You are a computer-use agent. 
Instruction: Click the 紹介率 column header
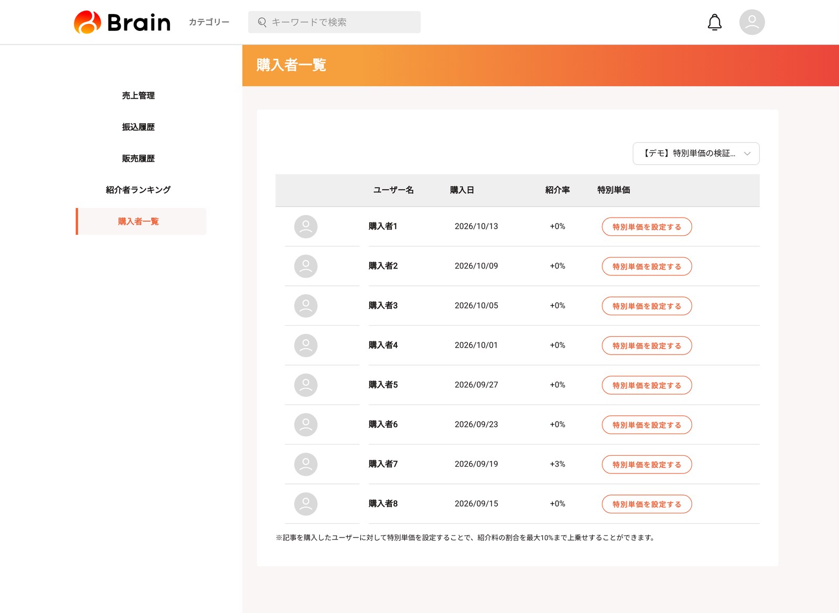coord(557,190)
